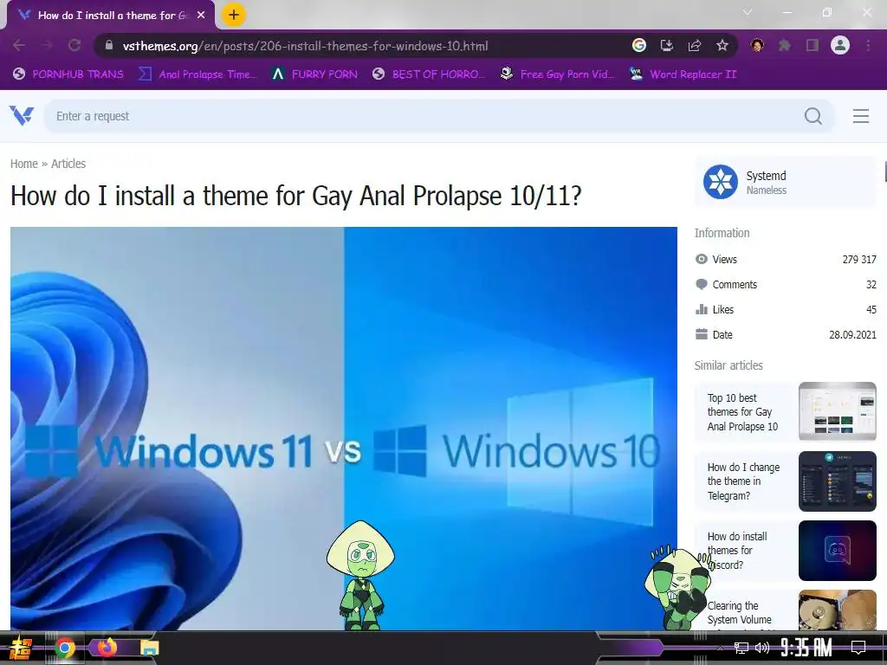
Task: Open the Systemd author profile name
Action: coord(766,176)
